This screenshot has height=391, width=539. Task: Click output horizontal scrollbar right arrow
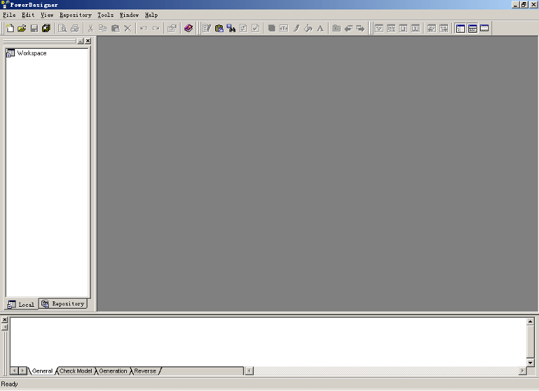click(x=522, y=371)
